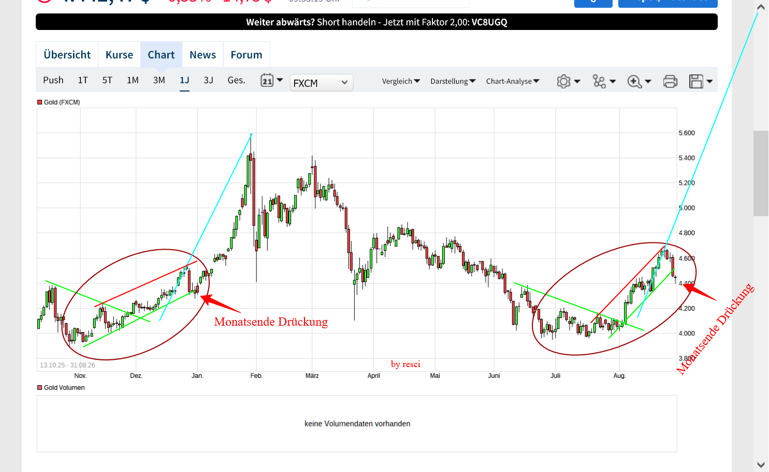Open the drawing tools node icon menu
769x472 pixels.
click(x=604, y=81)
